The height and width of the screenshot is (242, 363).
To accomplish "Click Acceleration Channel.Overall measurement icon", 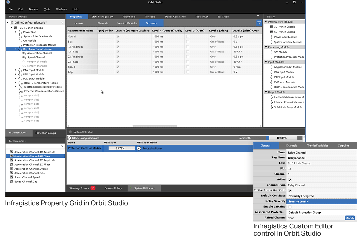I will (12, 169).
